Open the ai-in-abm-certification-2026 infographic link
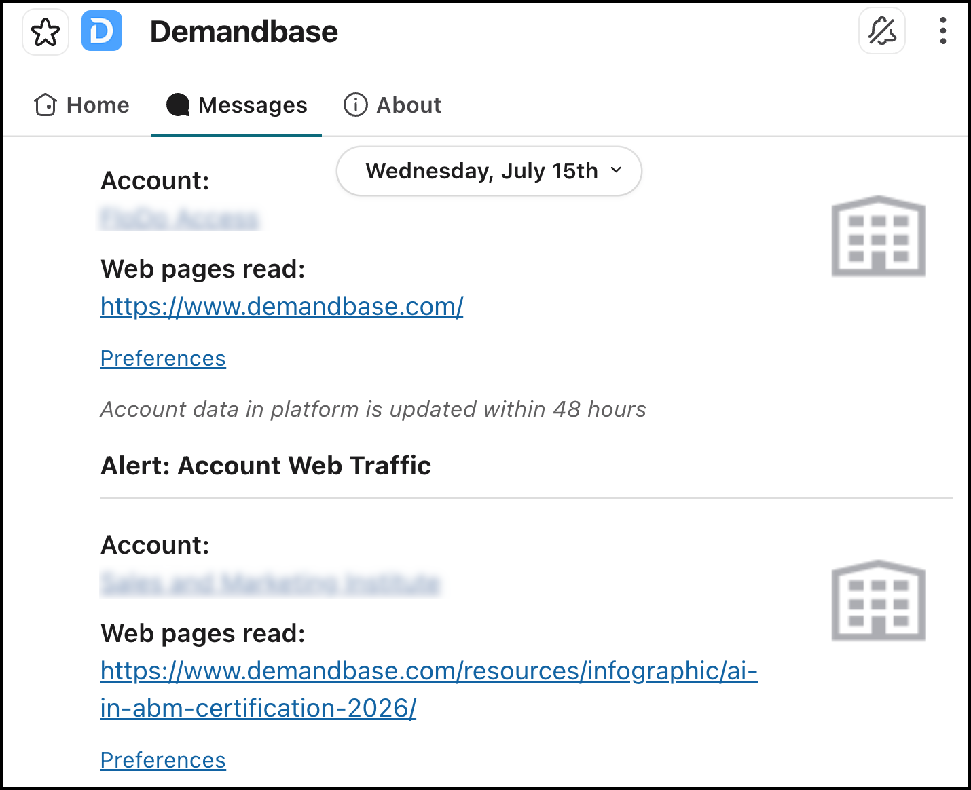 [x=429, y=689]
